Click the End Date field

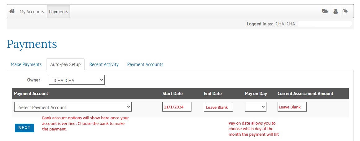coord(218,107)
